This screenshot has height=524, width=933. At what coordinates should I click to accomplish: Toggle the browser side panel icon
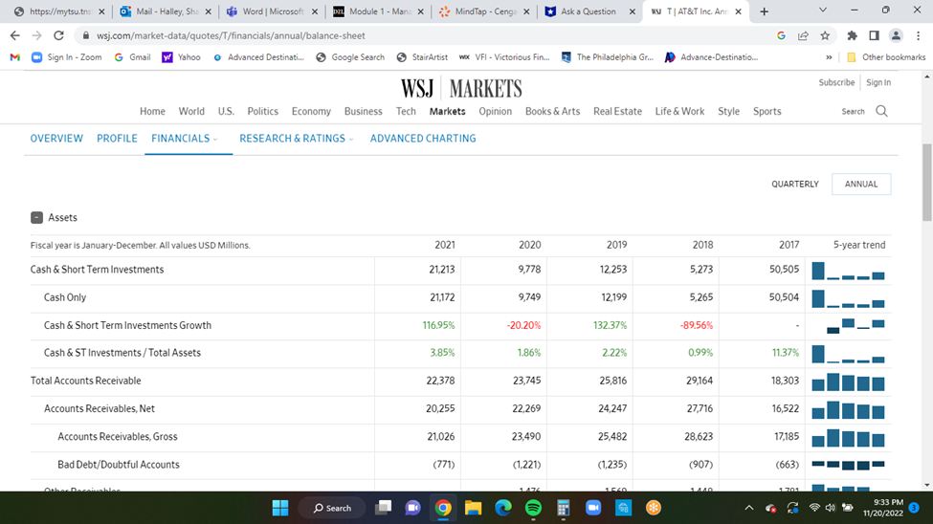pos(874,35)
